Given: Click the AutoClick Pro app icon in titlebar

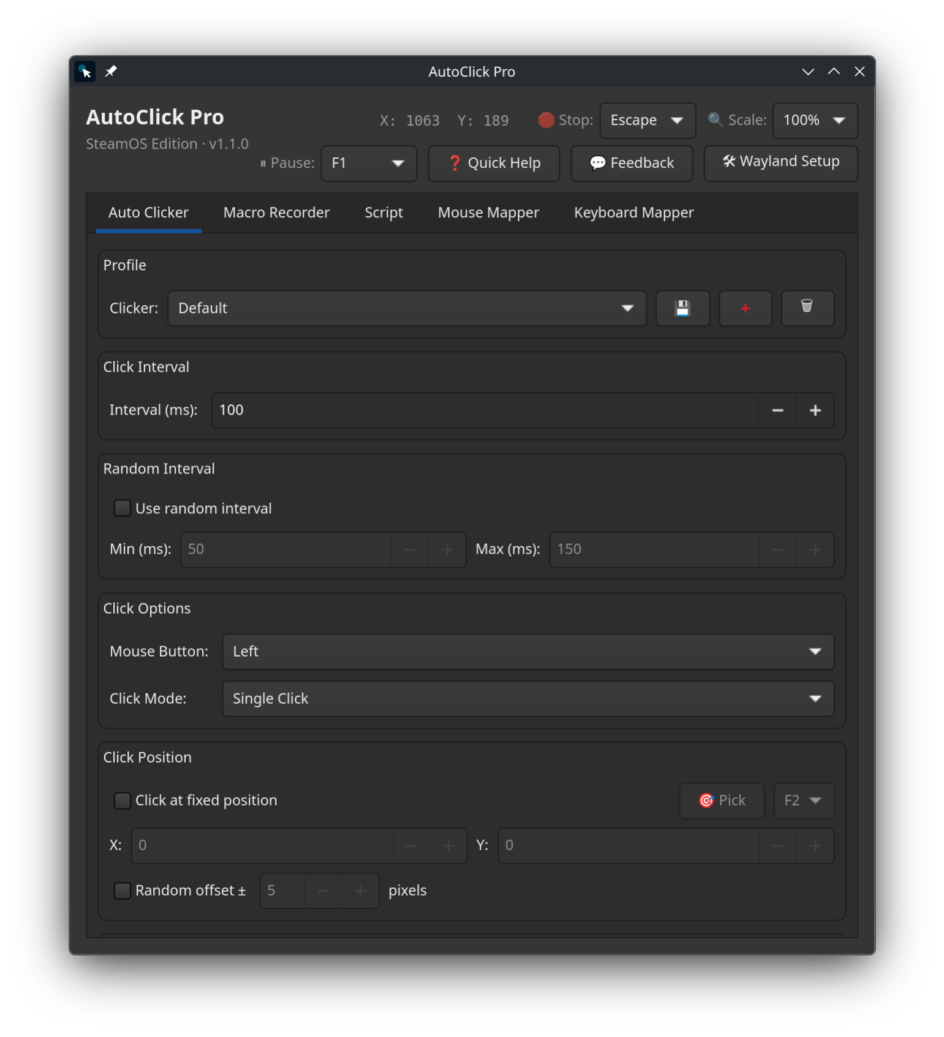Looking at the screenshot, I should (85, 72).
